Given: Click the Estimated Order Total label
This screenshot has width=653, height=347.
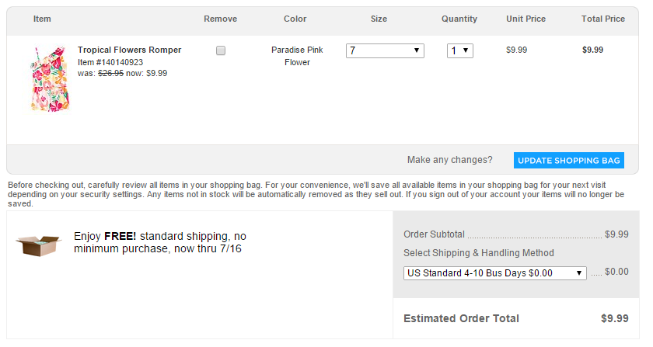Looking at the screenshot, I should (x=461, y=318).
